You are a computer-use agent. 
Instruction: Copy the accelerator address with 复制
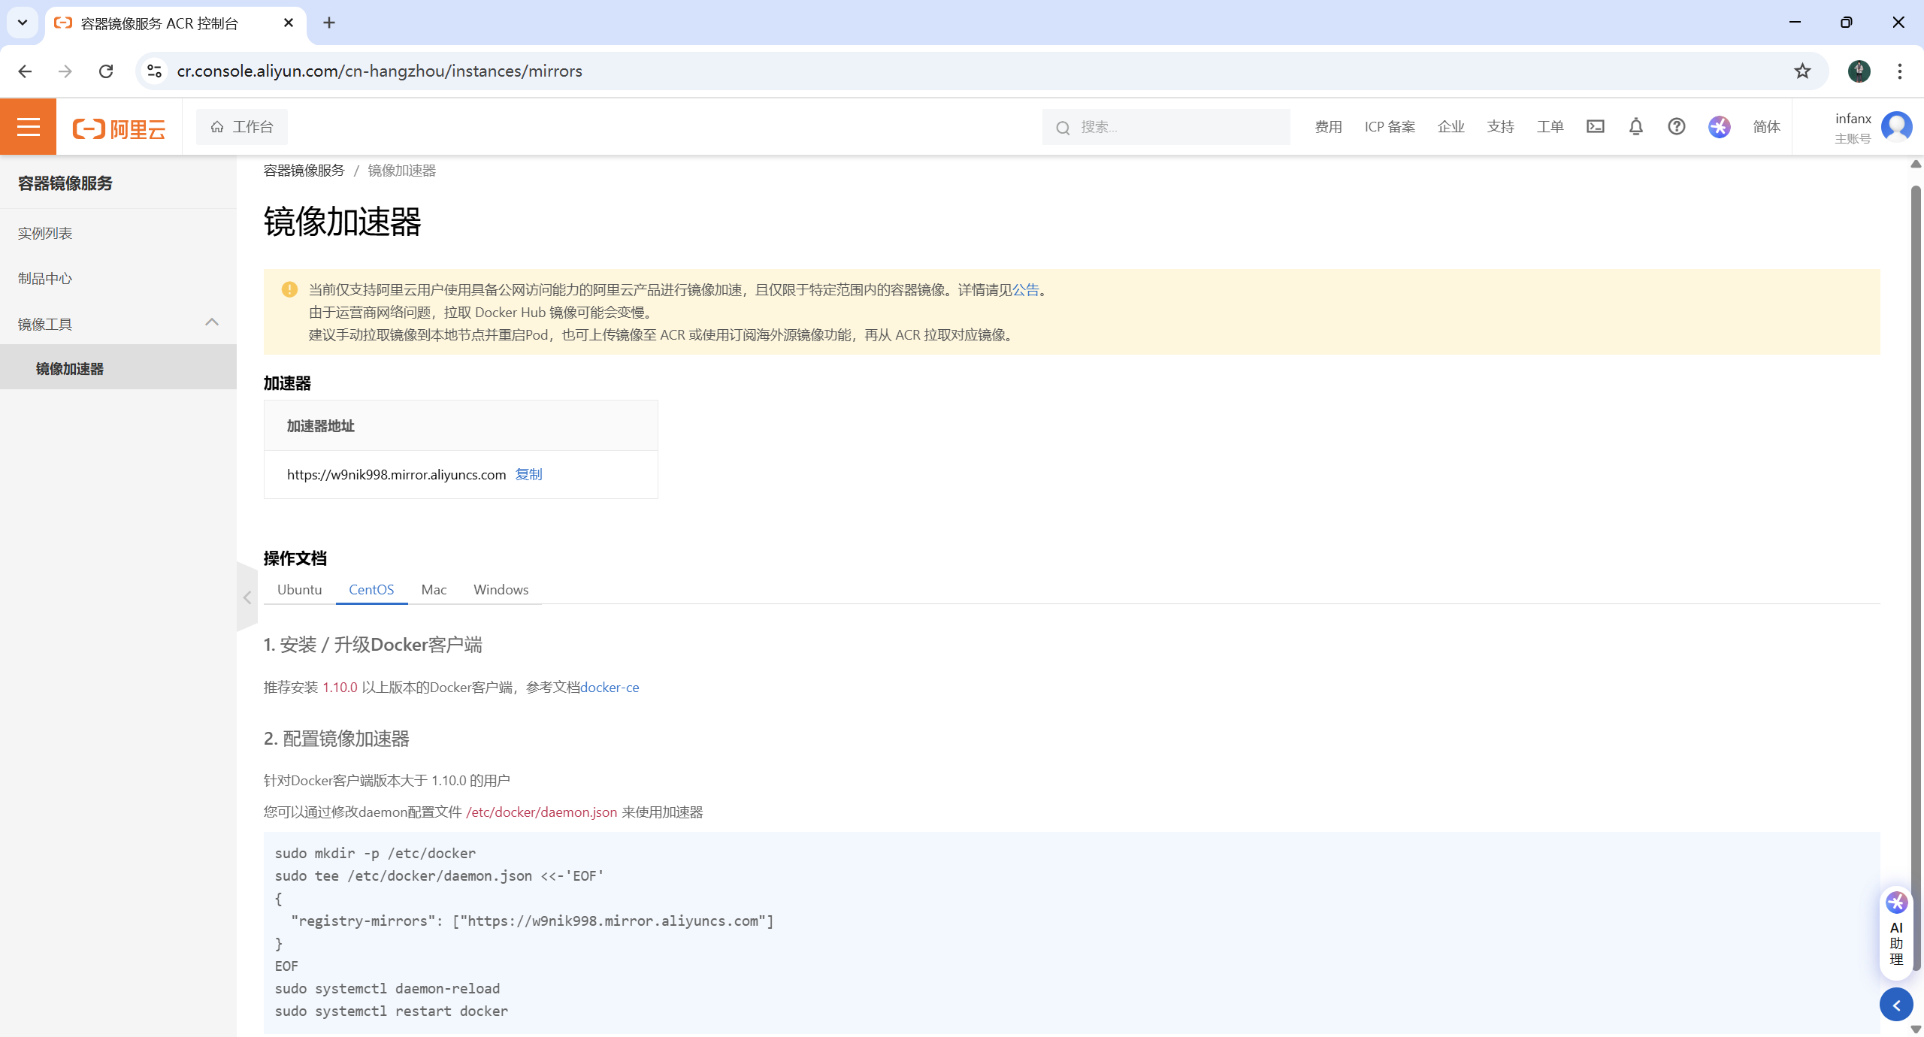(x=528, y=474)
